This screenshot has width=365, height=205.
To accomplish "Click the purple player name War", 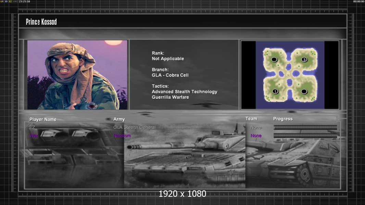I will [34, 135].
